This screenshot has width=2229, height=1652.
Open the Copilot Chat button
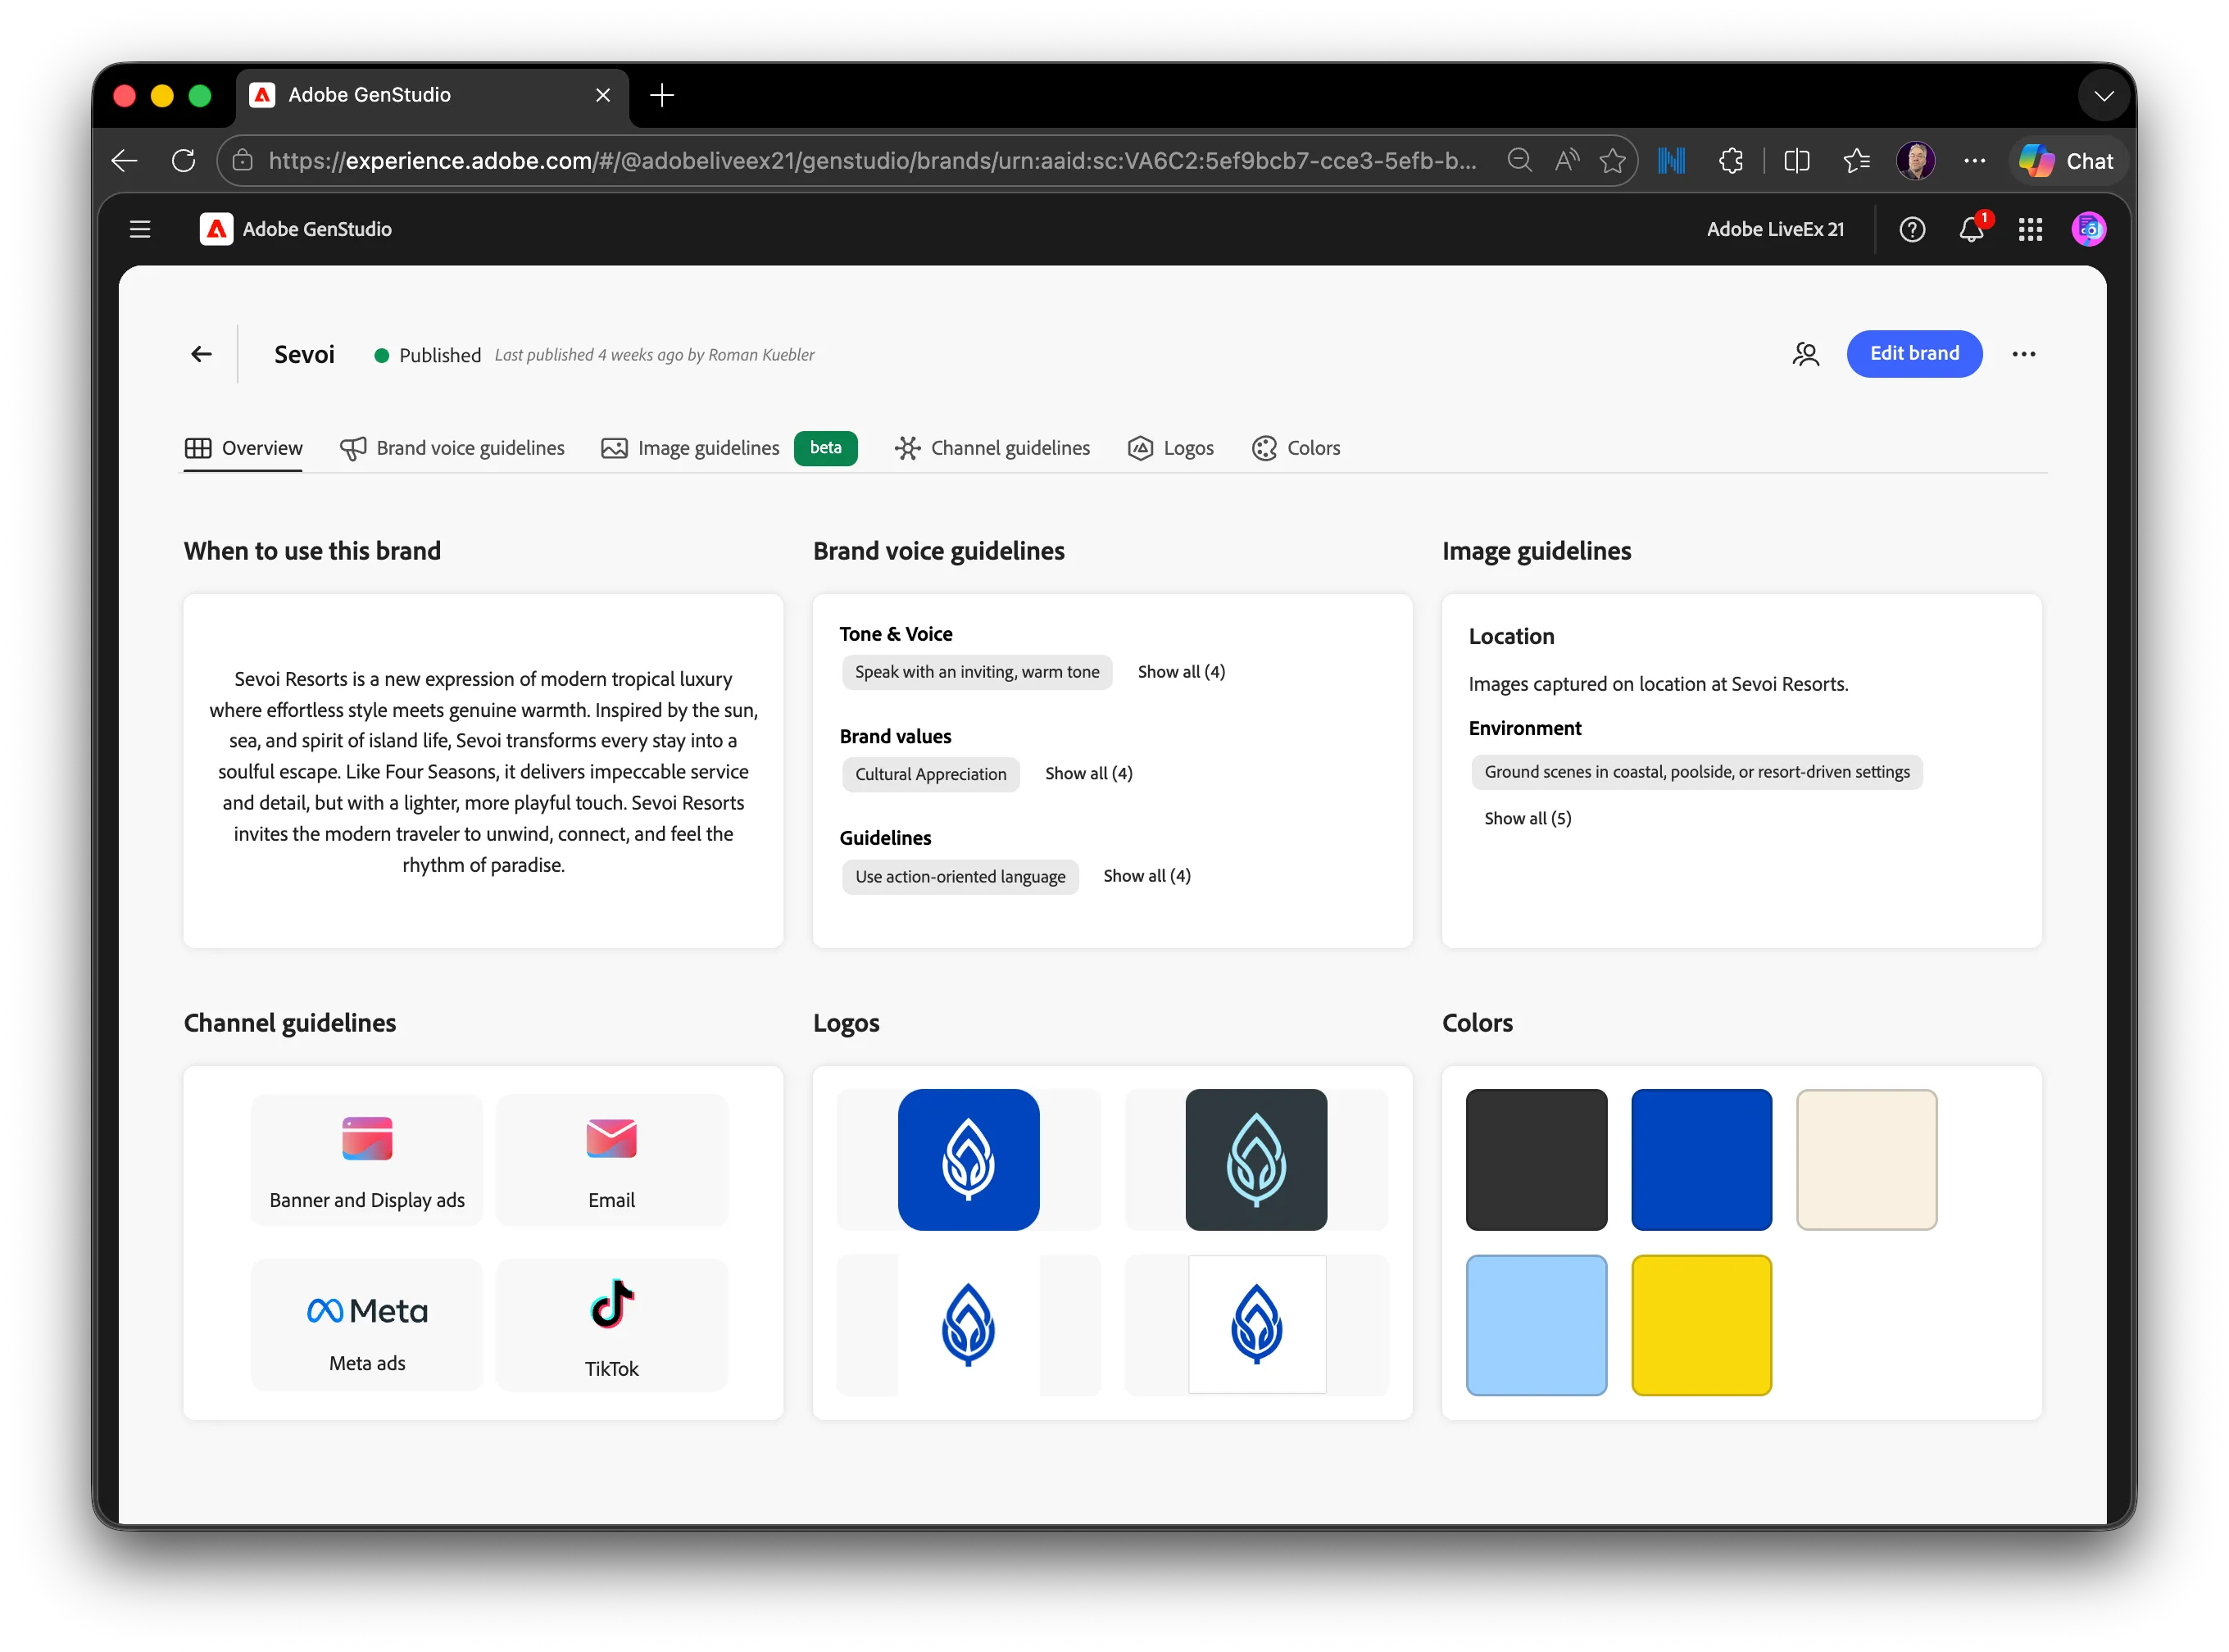tap(2066, 160)
